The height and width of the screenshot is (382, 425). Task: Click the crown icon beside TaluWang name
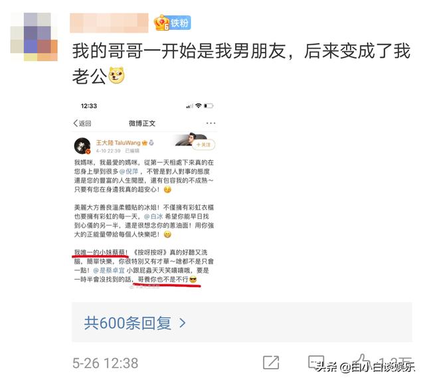(145, 143)
